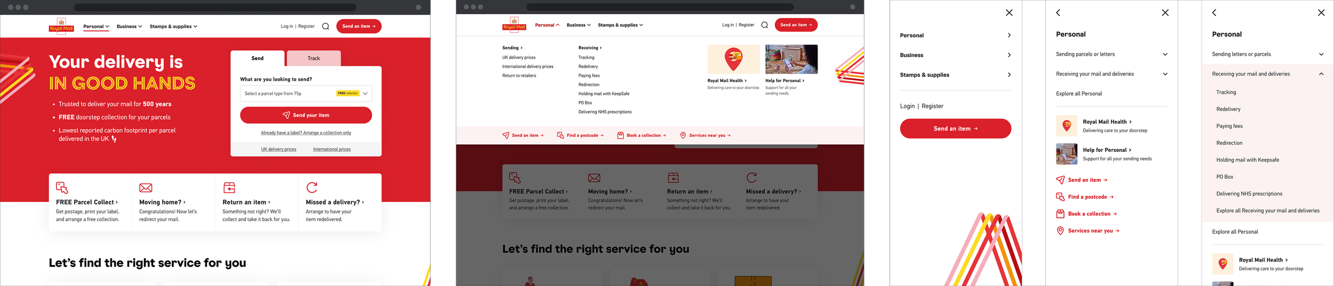
Task: Switch to Send tab in parcel widget
Action: pyautogui.click(x=257, y=58)
